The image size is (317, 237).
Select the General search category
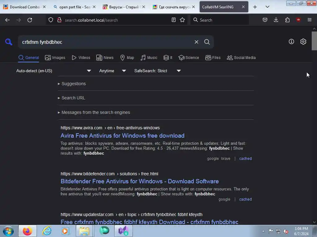28,58
